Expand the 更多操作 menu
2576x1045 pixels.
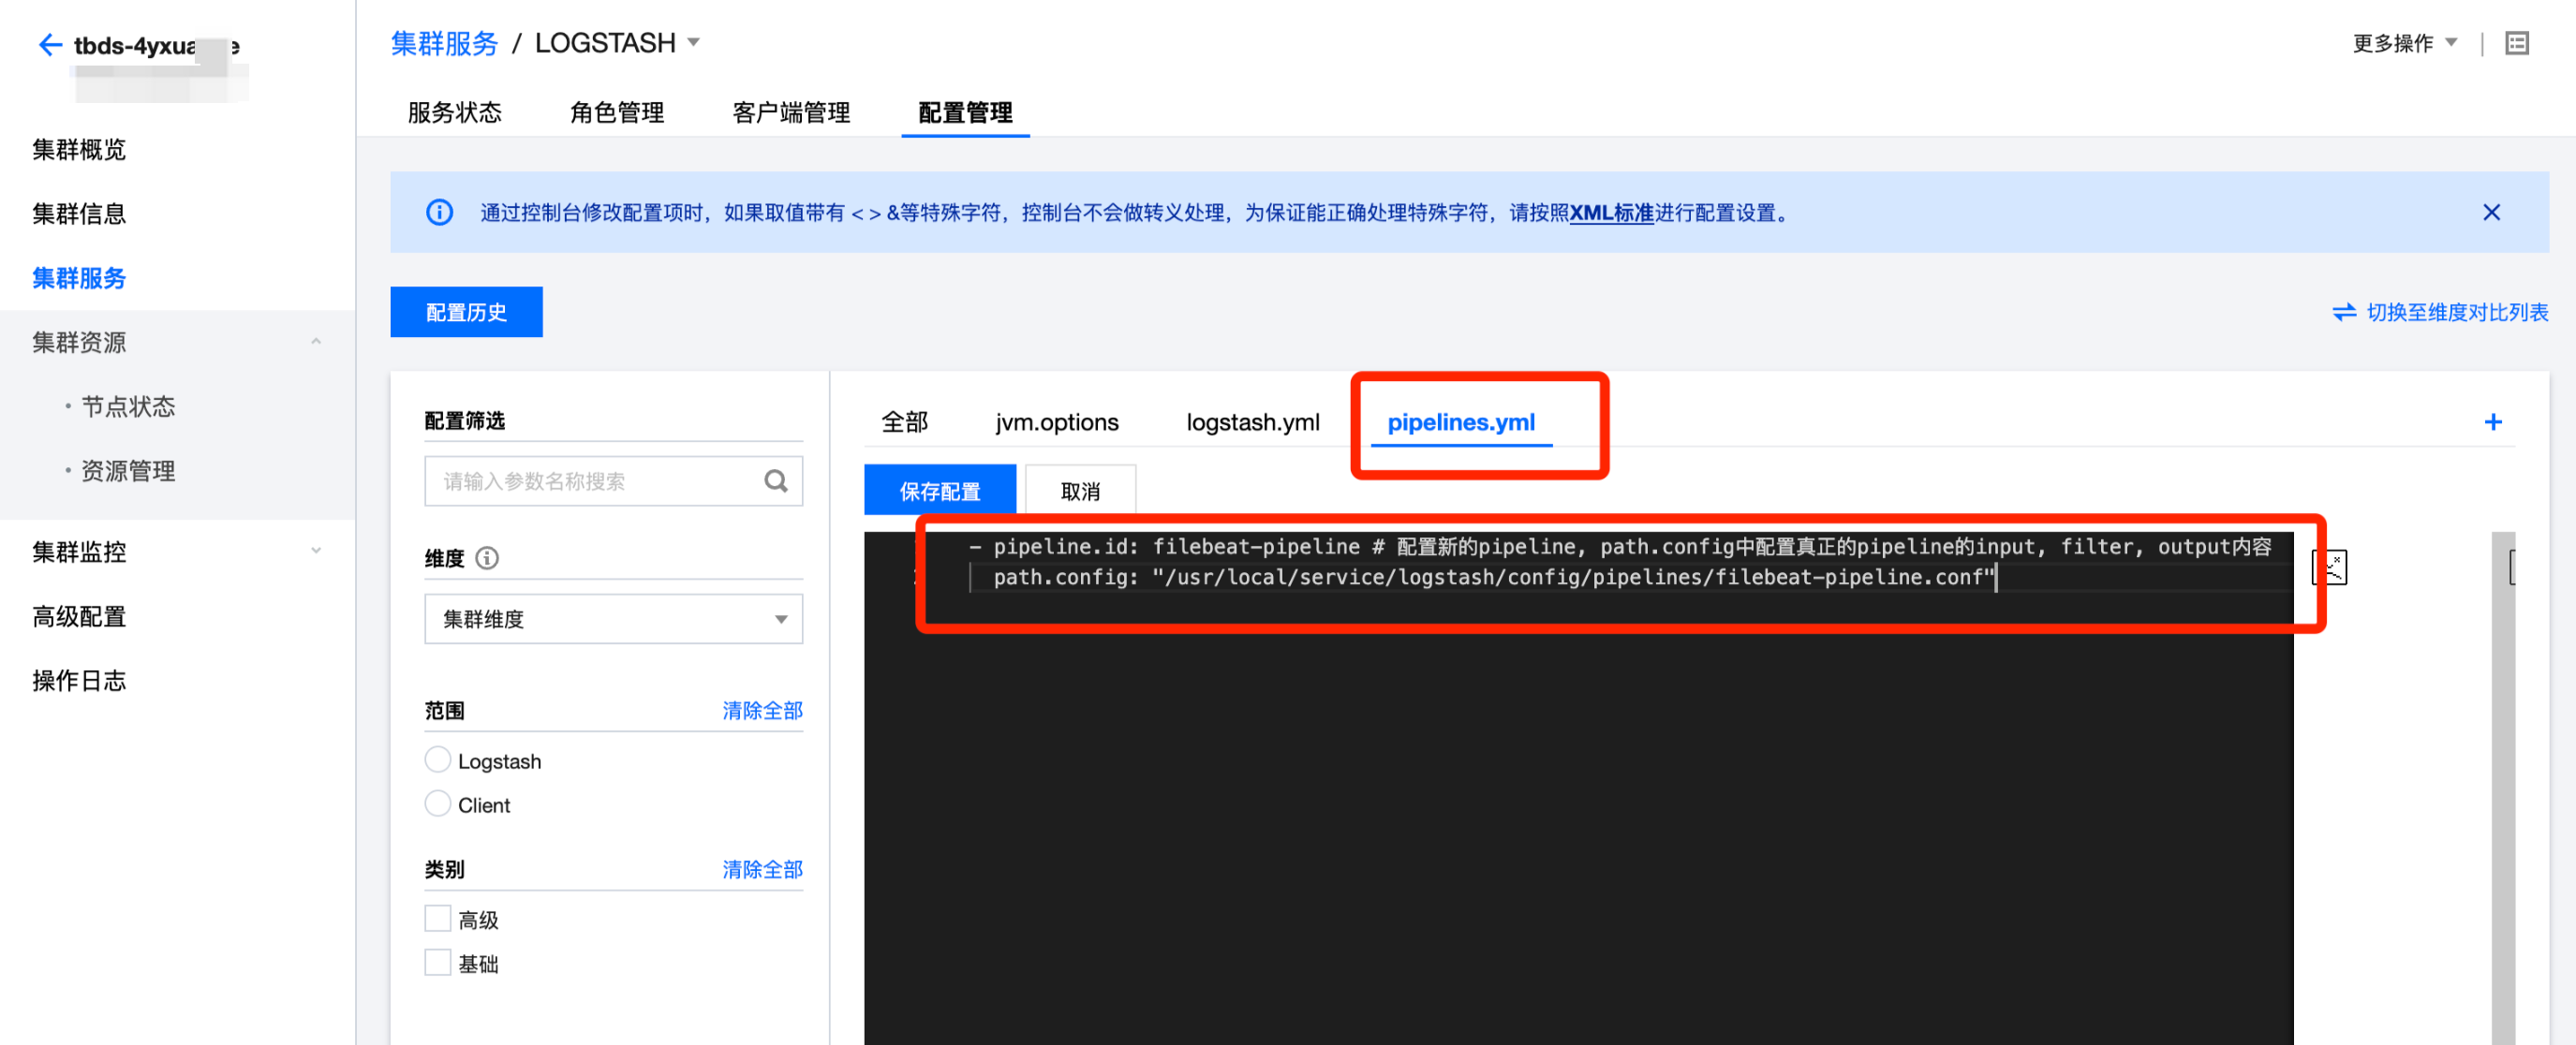click(2404, 43)
